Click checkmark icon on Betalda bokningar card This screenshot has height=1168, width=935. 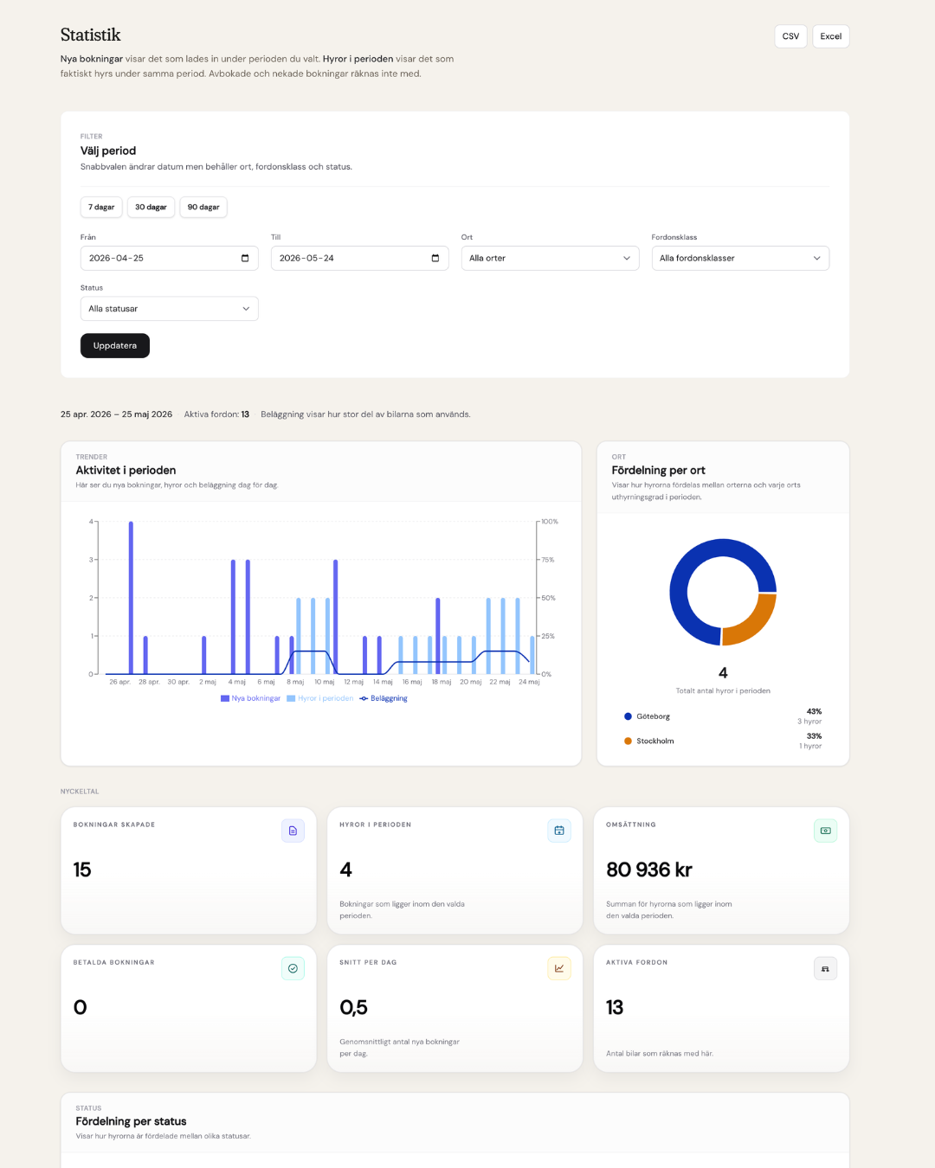pos(293,968)
